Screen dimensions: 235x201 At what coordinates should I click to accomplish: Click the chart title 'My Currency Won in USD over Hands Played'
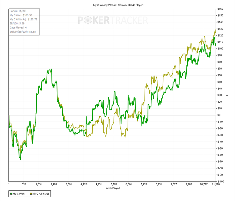tap(118, 5)
